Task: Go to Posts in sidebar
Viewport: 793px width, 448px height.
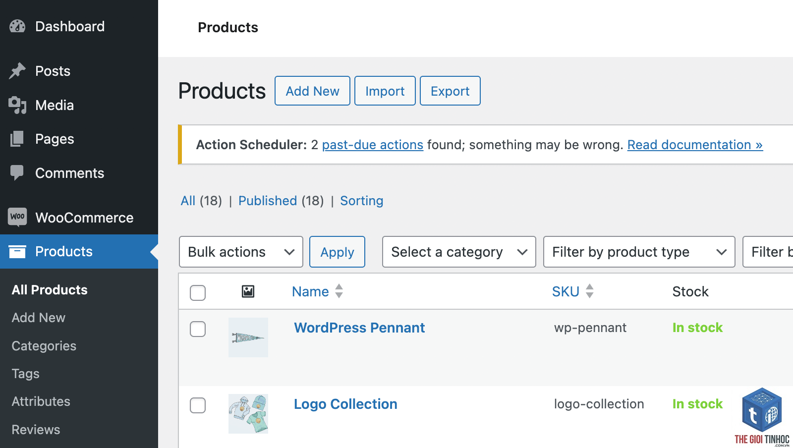Action: pyautogui.click(x=53, y=71)
